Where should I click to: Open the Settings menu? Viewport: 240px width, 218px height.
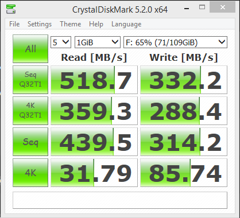[40, 24]
